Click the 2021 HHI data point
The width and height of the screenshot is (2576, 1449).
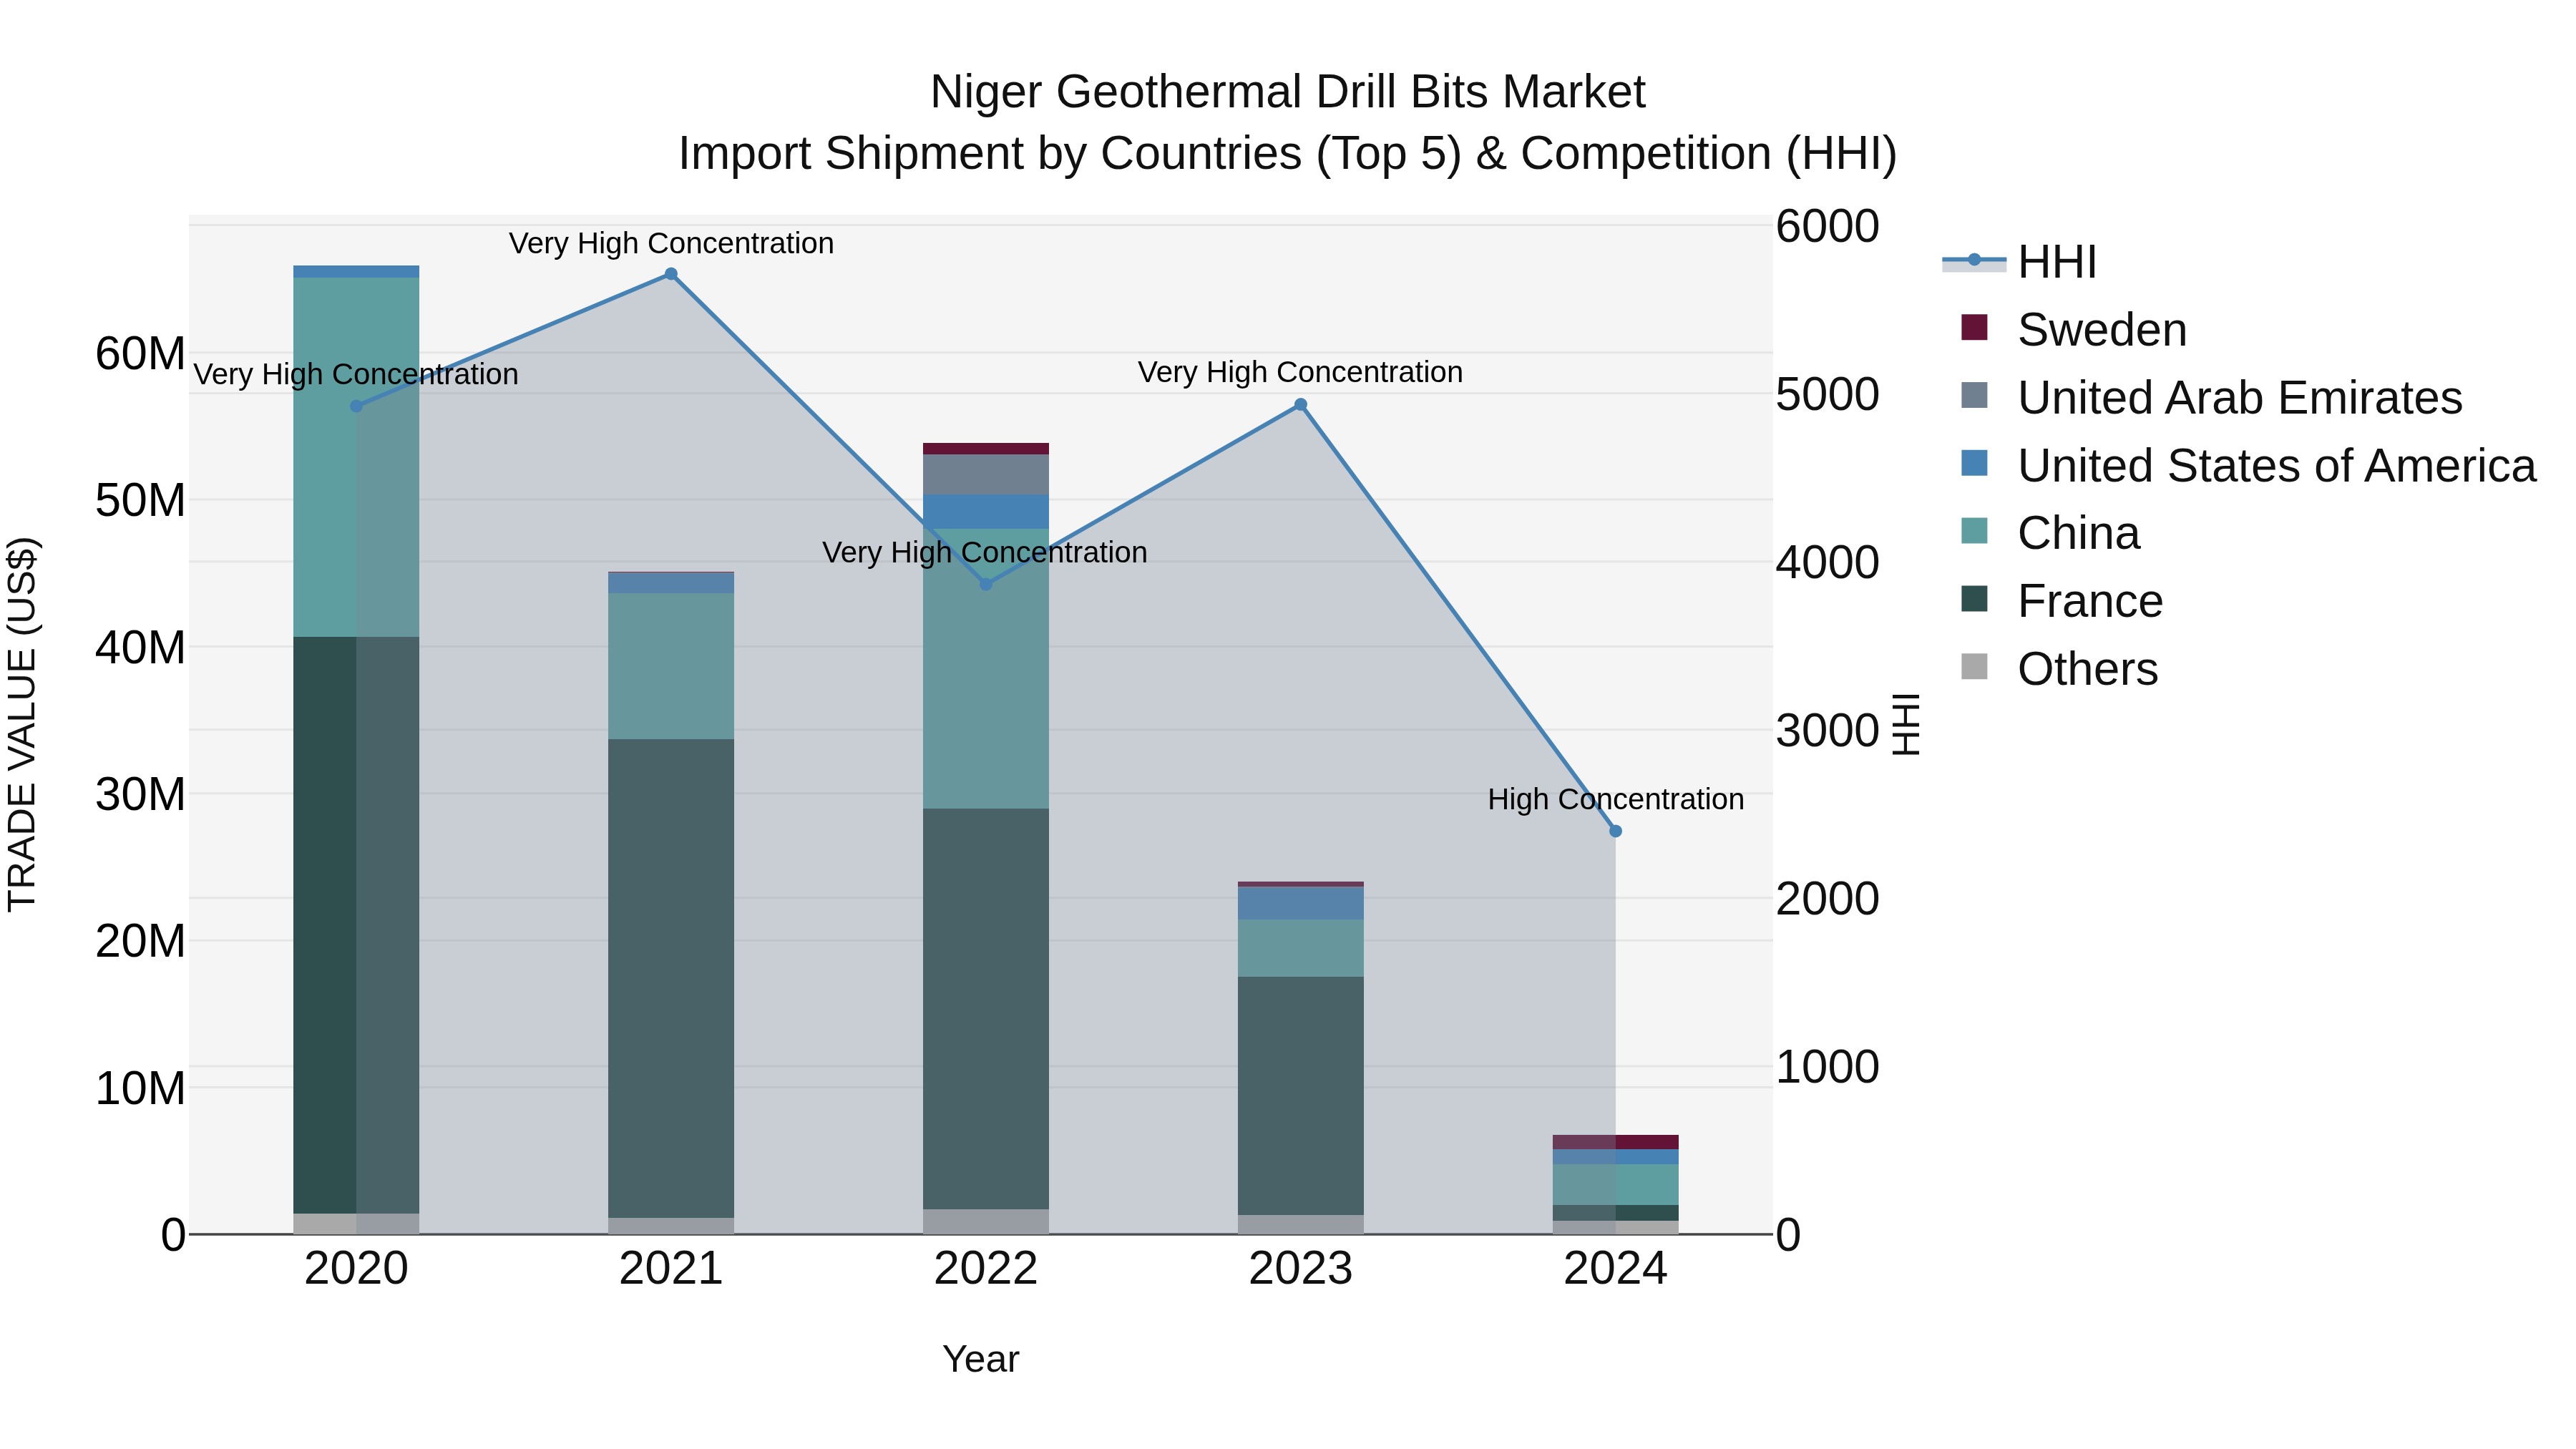point(671,274)
